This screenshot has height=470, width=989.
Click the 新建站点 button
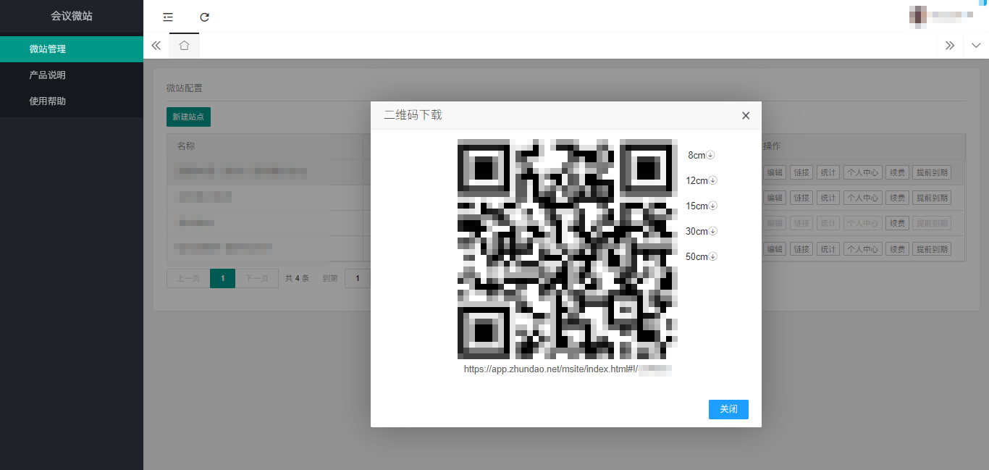tap(188, 117)
